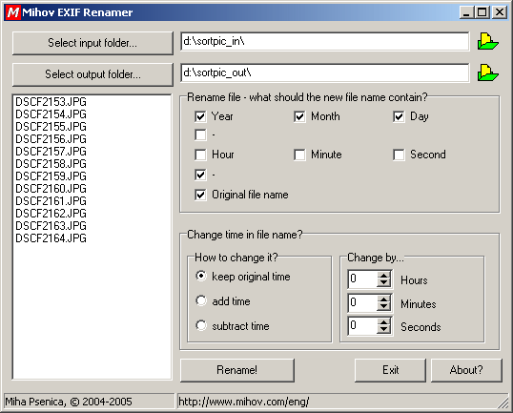Click the Rename! button

pos(237,370)
